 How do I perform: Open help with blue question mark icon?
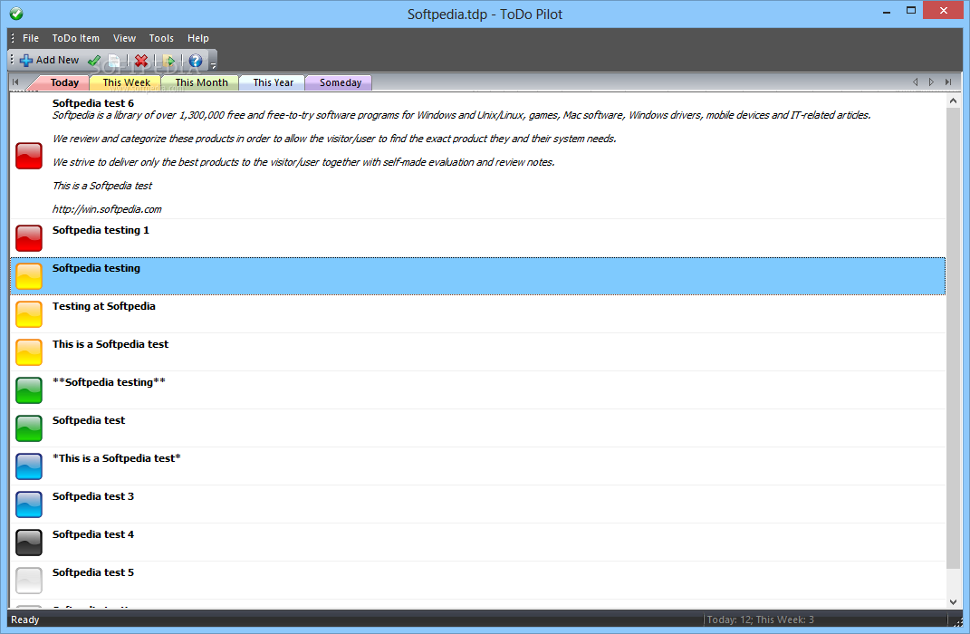(x=196, y=60)
